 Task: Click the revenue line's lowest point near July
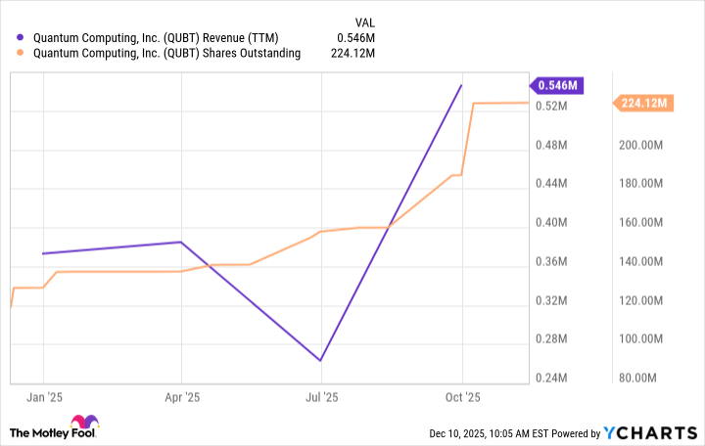point(320,360)
